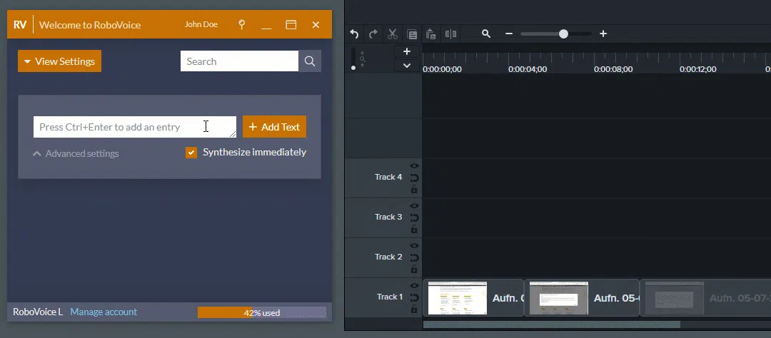771x338 pixels.
Task: Select the third dimmed clip on Track 1
Action: pyautogui.click(x=705, y=298)
